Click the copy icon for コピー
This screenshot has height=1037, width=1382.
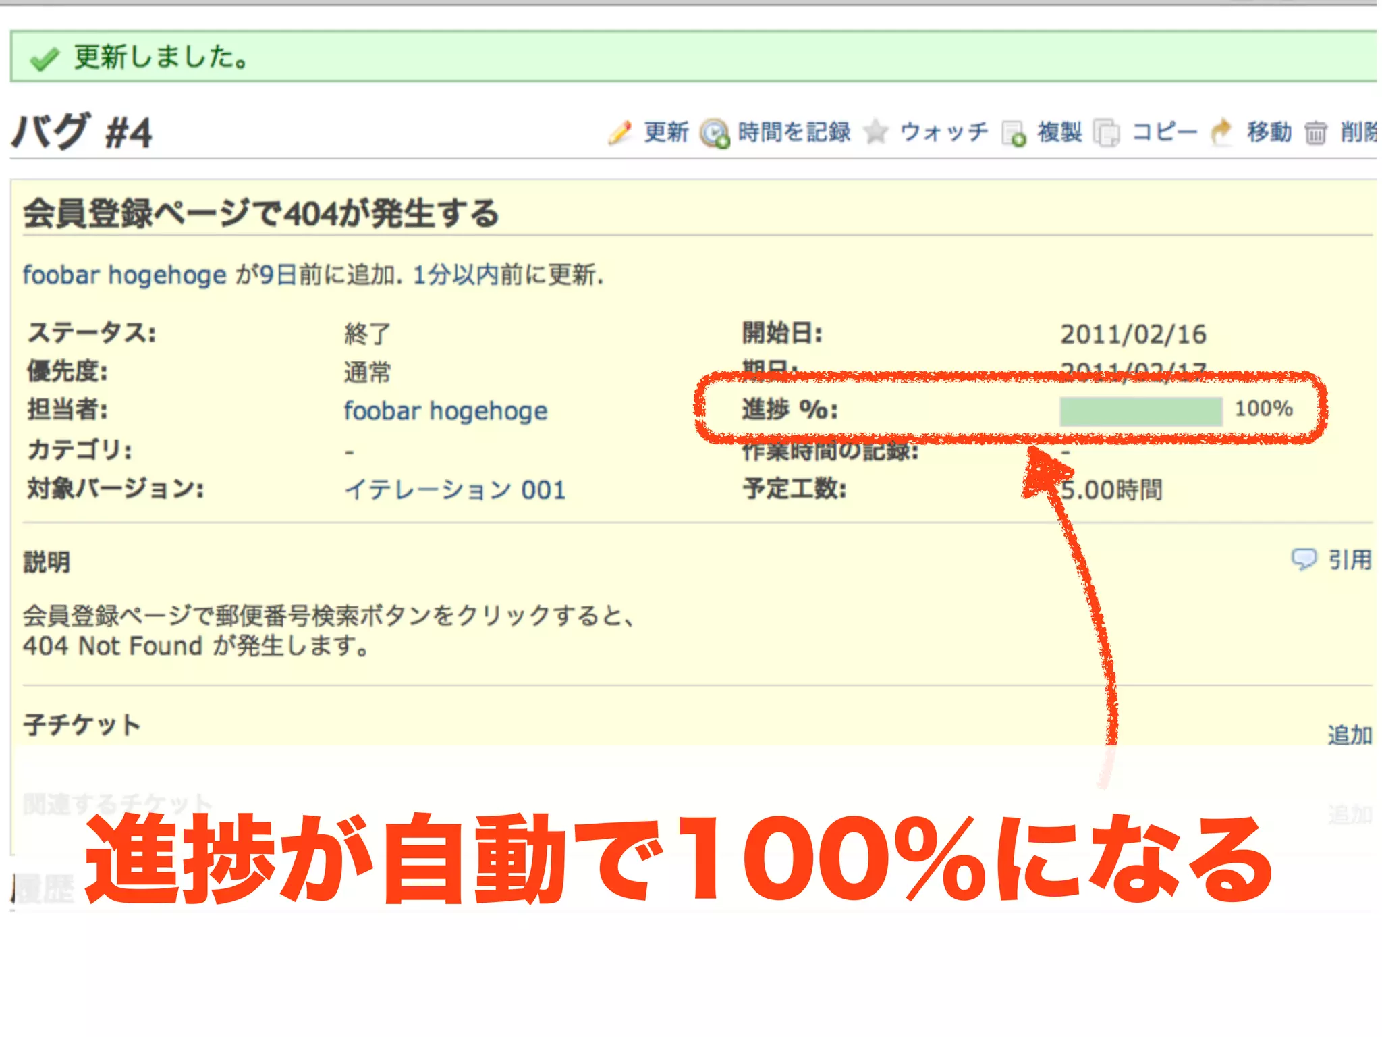tap(1107, 133)
